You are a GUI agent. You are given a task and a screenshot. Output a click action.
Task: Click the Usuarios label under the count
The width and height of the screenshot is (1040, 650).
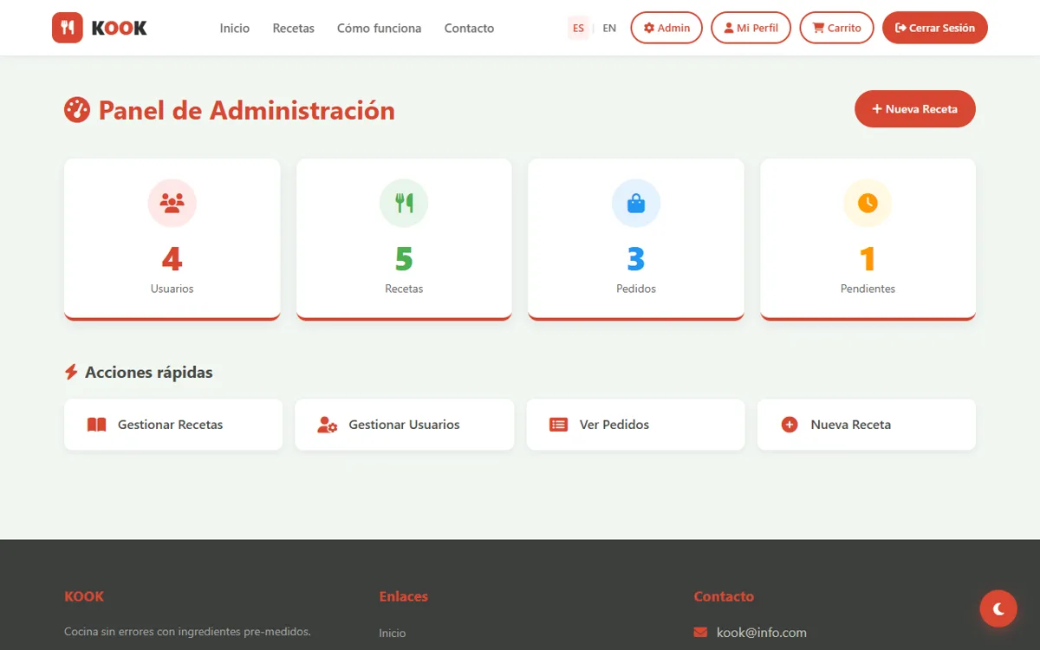click(x=172, y=289)
